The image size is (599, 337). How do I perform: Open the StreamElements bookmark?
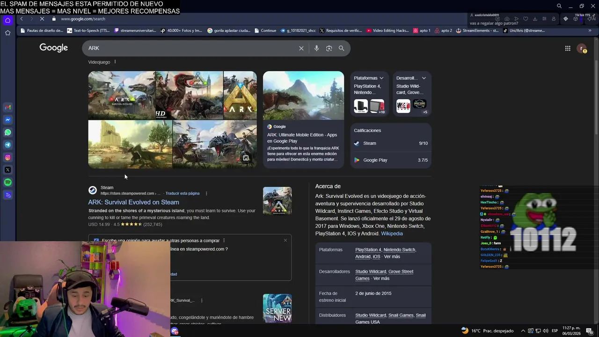tap(477, 31)
